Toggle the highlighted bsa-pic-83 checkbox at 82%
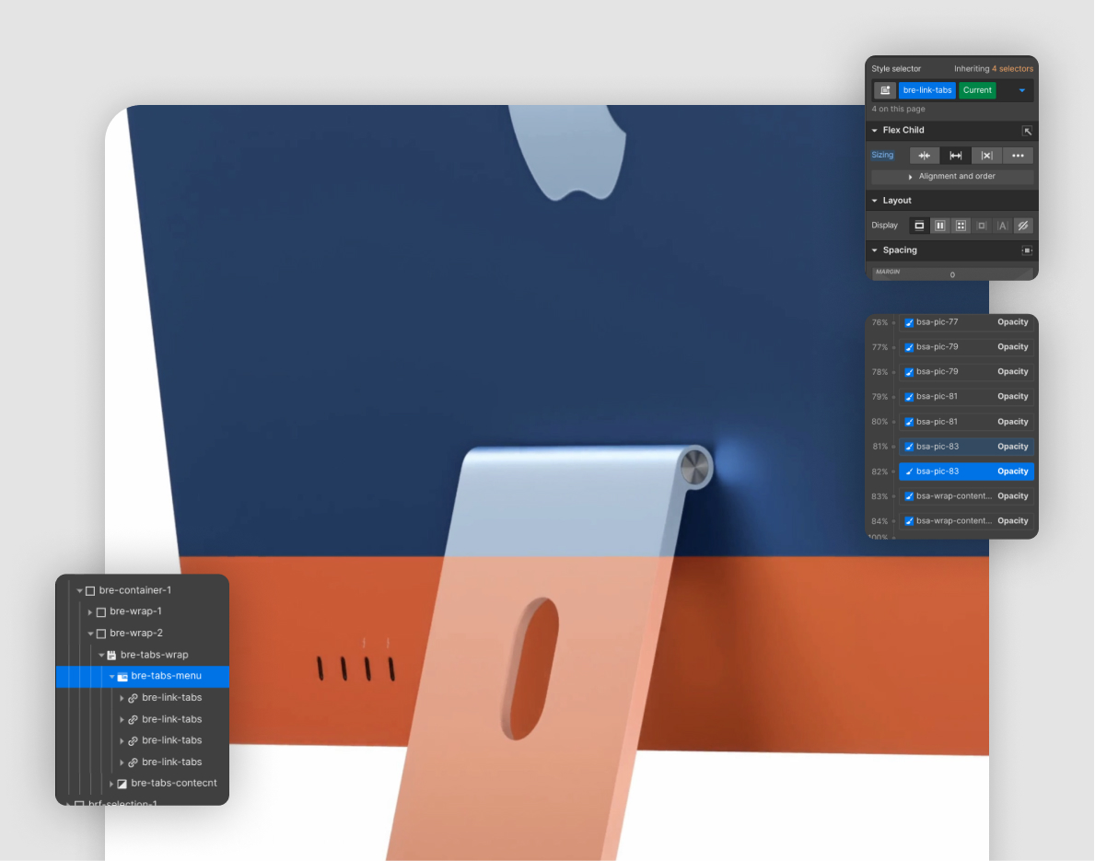1095x861 pixels. 909,472
